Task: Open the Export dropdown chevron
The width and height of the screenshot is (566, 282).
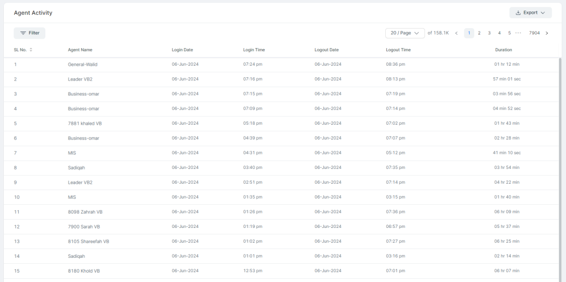Action: click(x=543, y=13)
